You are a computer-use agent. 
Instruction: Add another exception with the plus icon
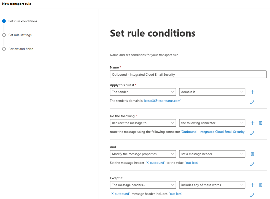click(252, 185)
